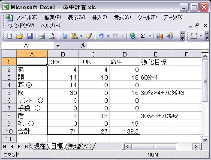The width and height of the screenshot is (211, 160).
Task: Go to next sheet tab arrow
Action: click(x=19, y=146)
